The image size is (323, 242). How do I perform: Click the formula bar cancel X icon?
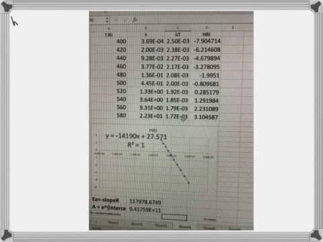pos(116,20)
